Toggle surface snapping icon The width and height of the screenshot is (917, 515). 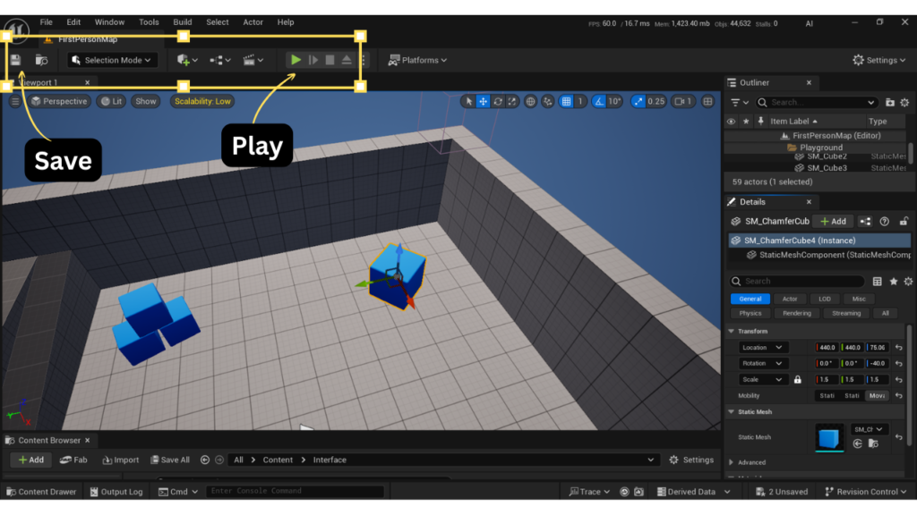(548, 102)
